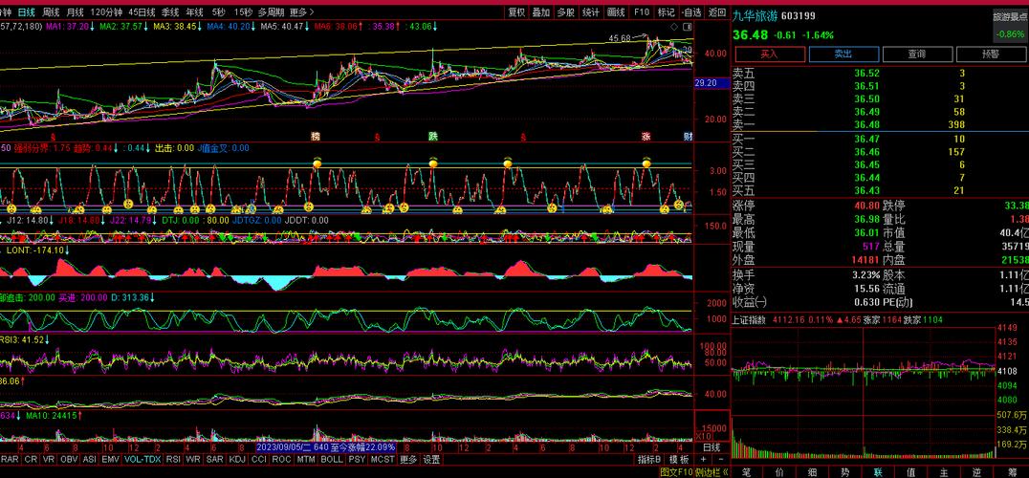The width and height of the screenshot is (1029, 478).
Task: Click the 旅游景点 sector box
Action: click(x=1009, y=26)
